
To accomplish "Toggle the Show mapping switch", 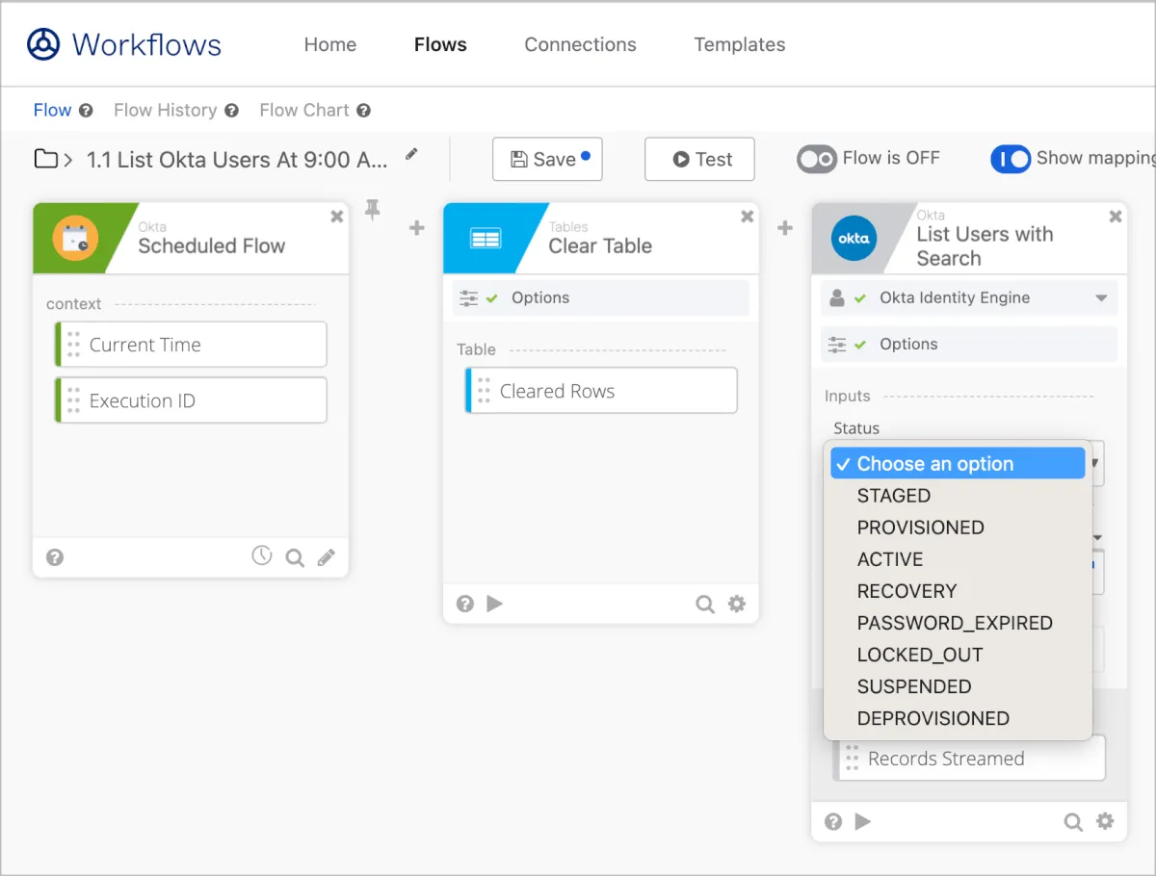I will click(1011, 159).
